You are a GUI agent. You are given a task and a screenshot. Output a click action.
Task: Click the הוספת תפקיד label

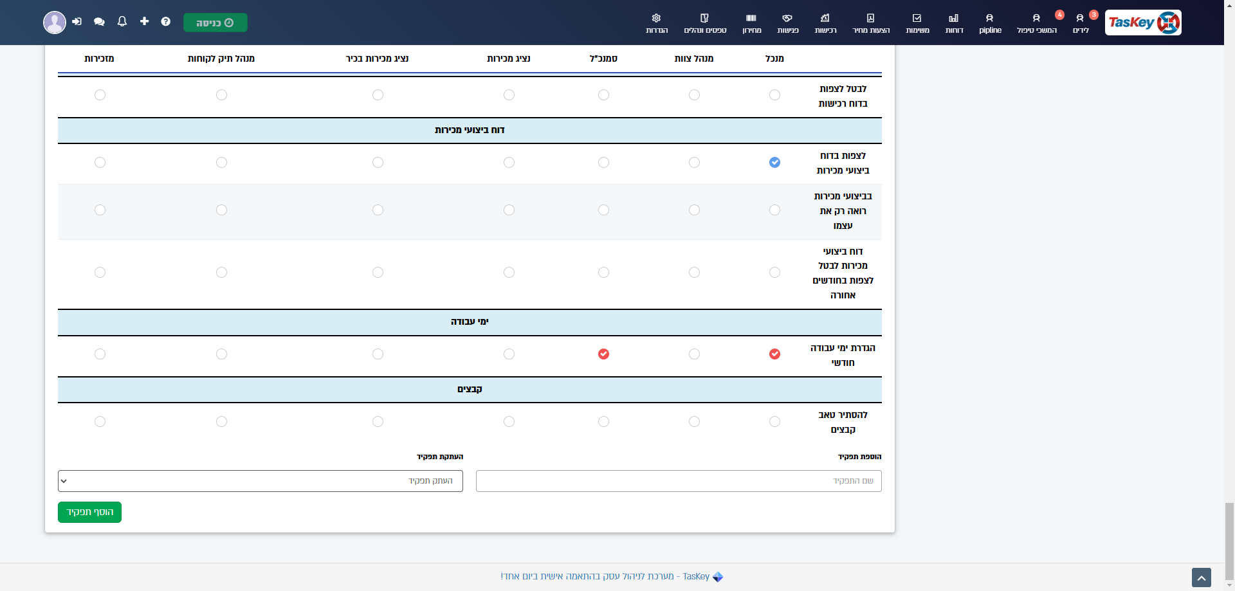coord(859,457)
